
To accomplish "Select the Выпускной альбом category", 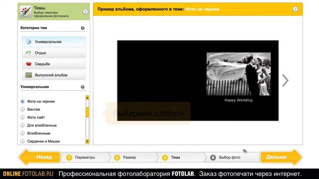I will point(54,75).
